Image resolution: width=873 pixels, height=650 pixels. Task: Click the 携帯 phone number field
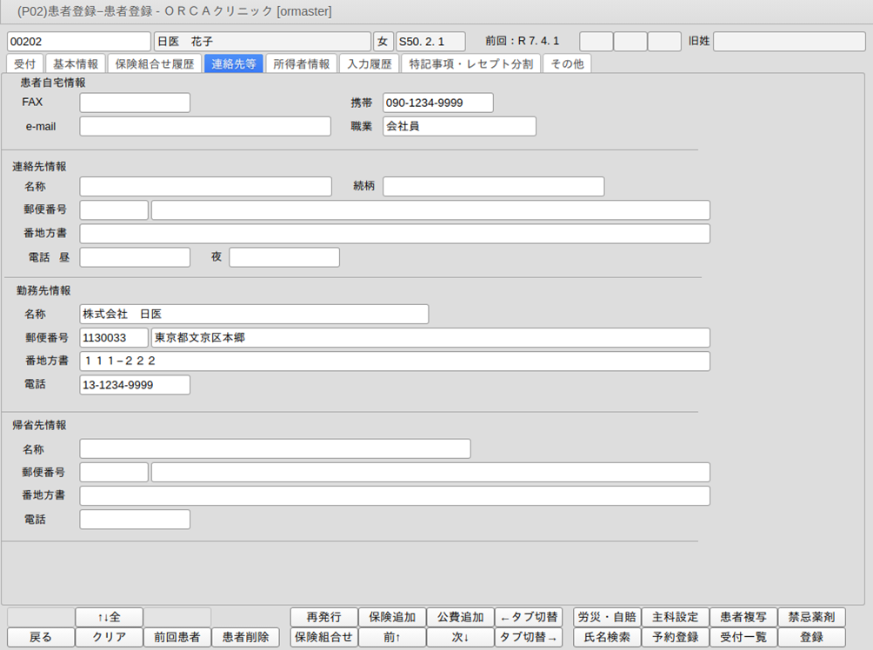point(437,103)
